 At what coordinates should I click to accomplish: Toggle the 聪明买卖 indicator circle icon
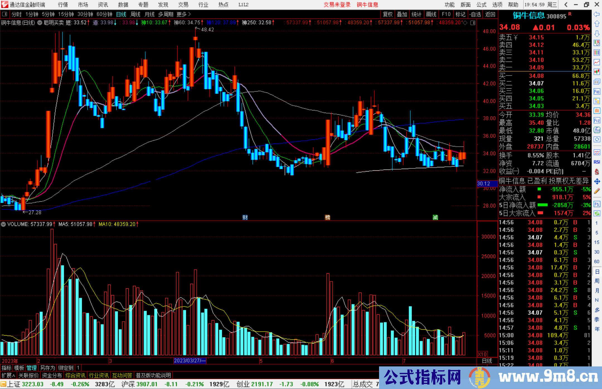coord(40,23)
